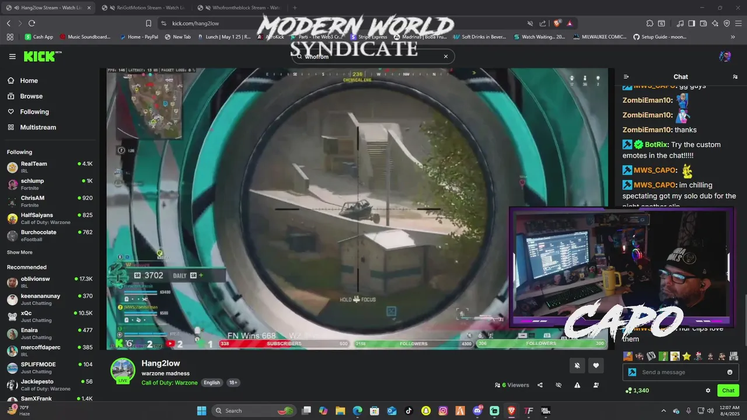Bookmark this page icon
Image resolution: width=747 pixels, height=420 pixels.
click(x=148, y=23)
